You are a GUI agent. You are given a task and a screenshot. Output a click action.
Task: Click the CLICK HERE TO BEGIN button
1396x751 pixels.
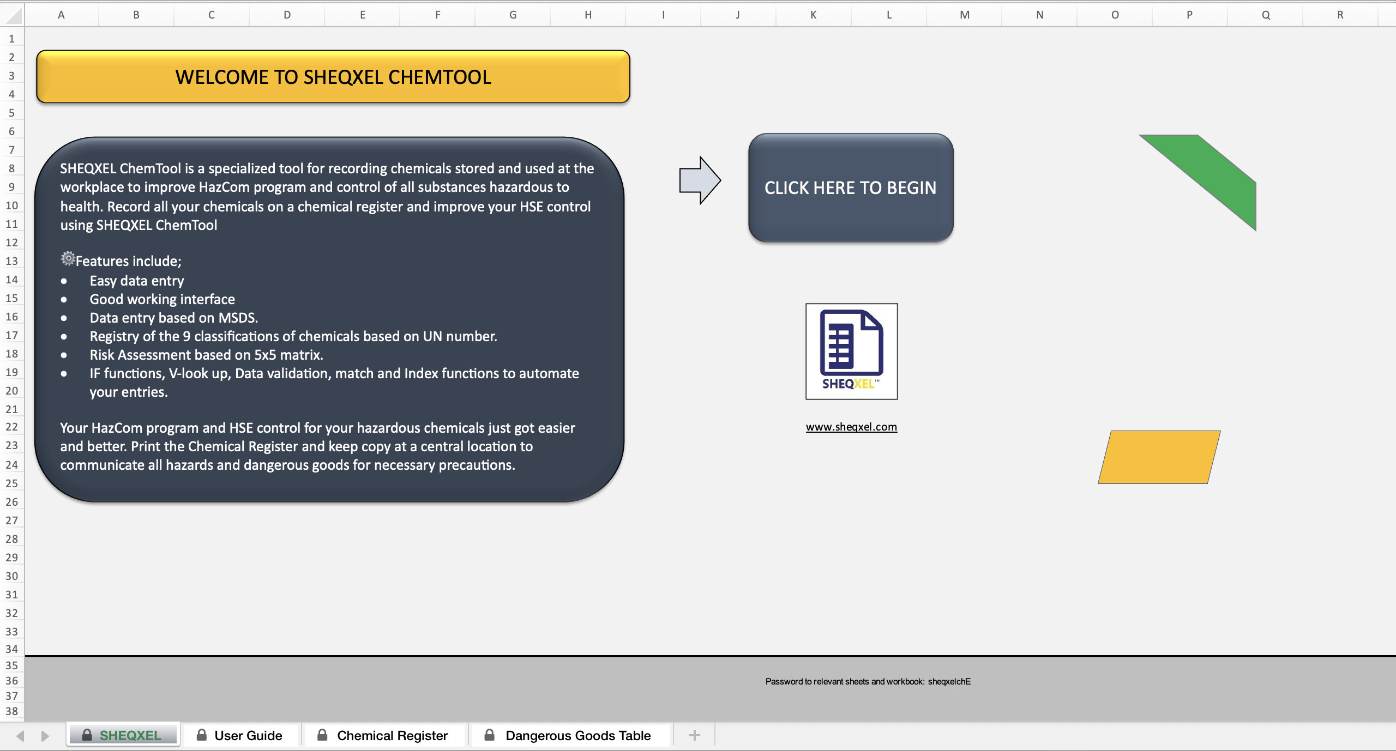(851, 187)
